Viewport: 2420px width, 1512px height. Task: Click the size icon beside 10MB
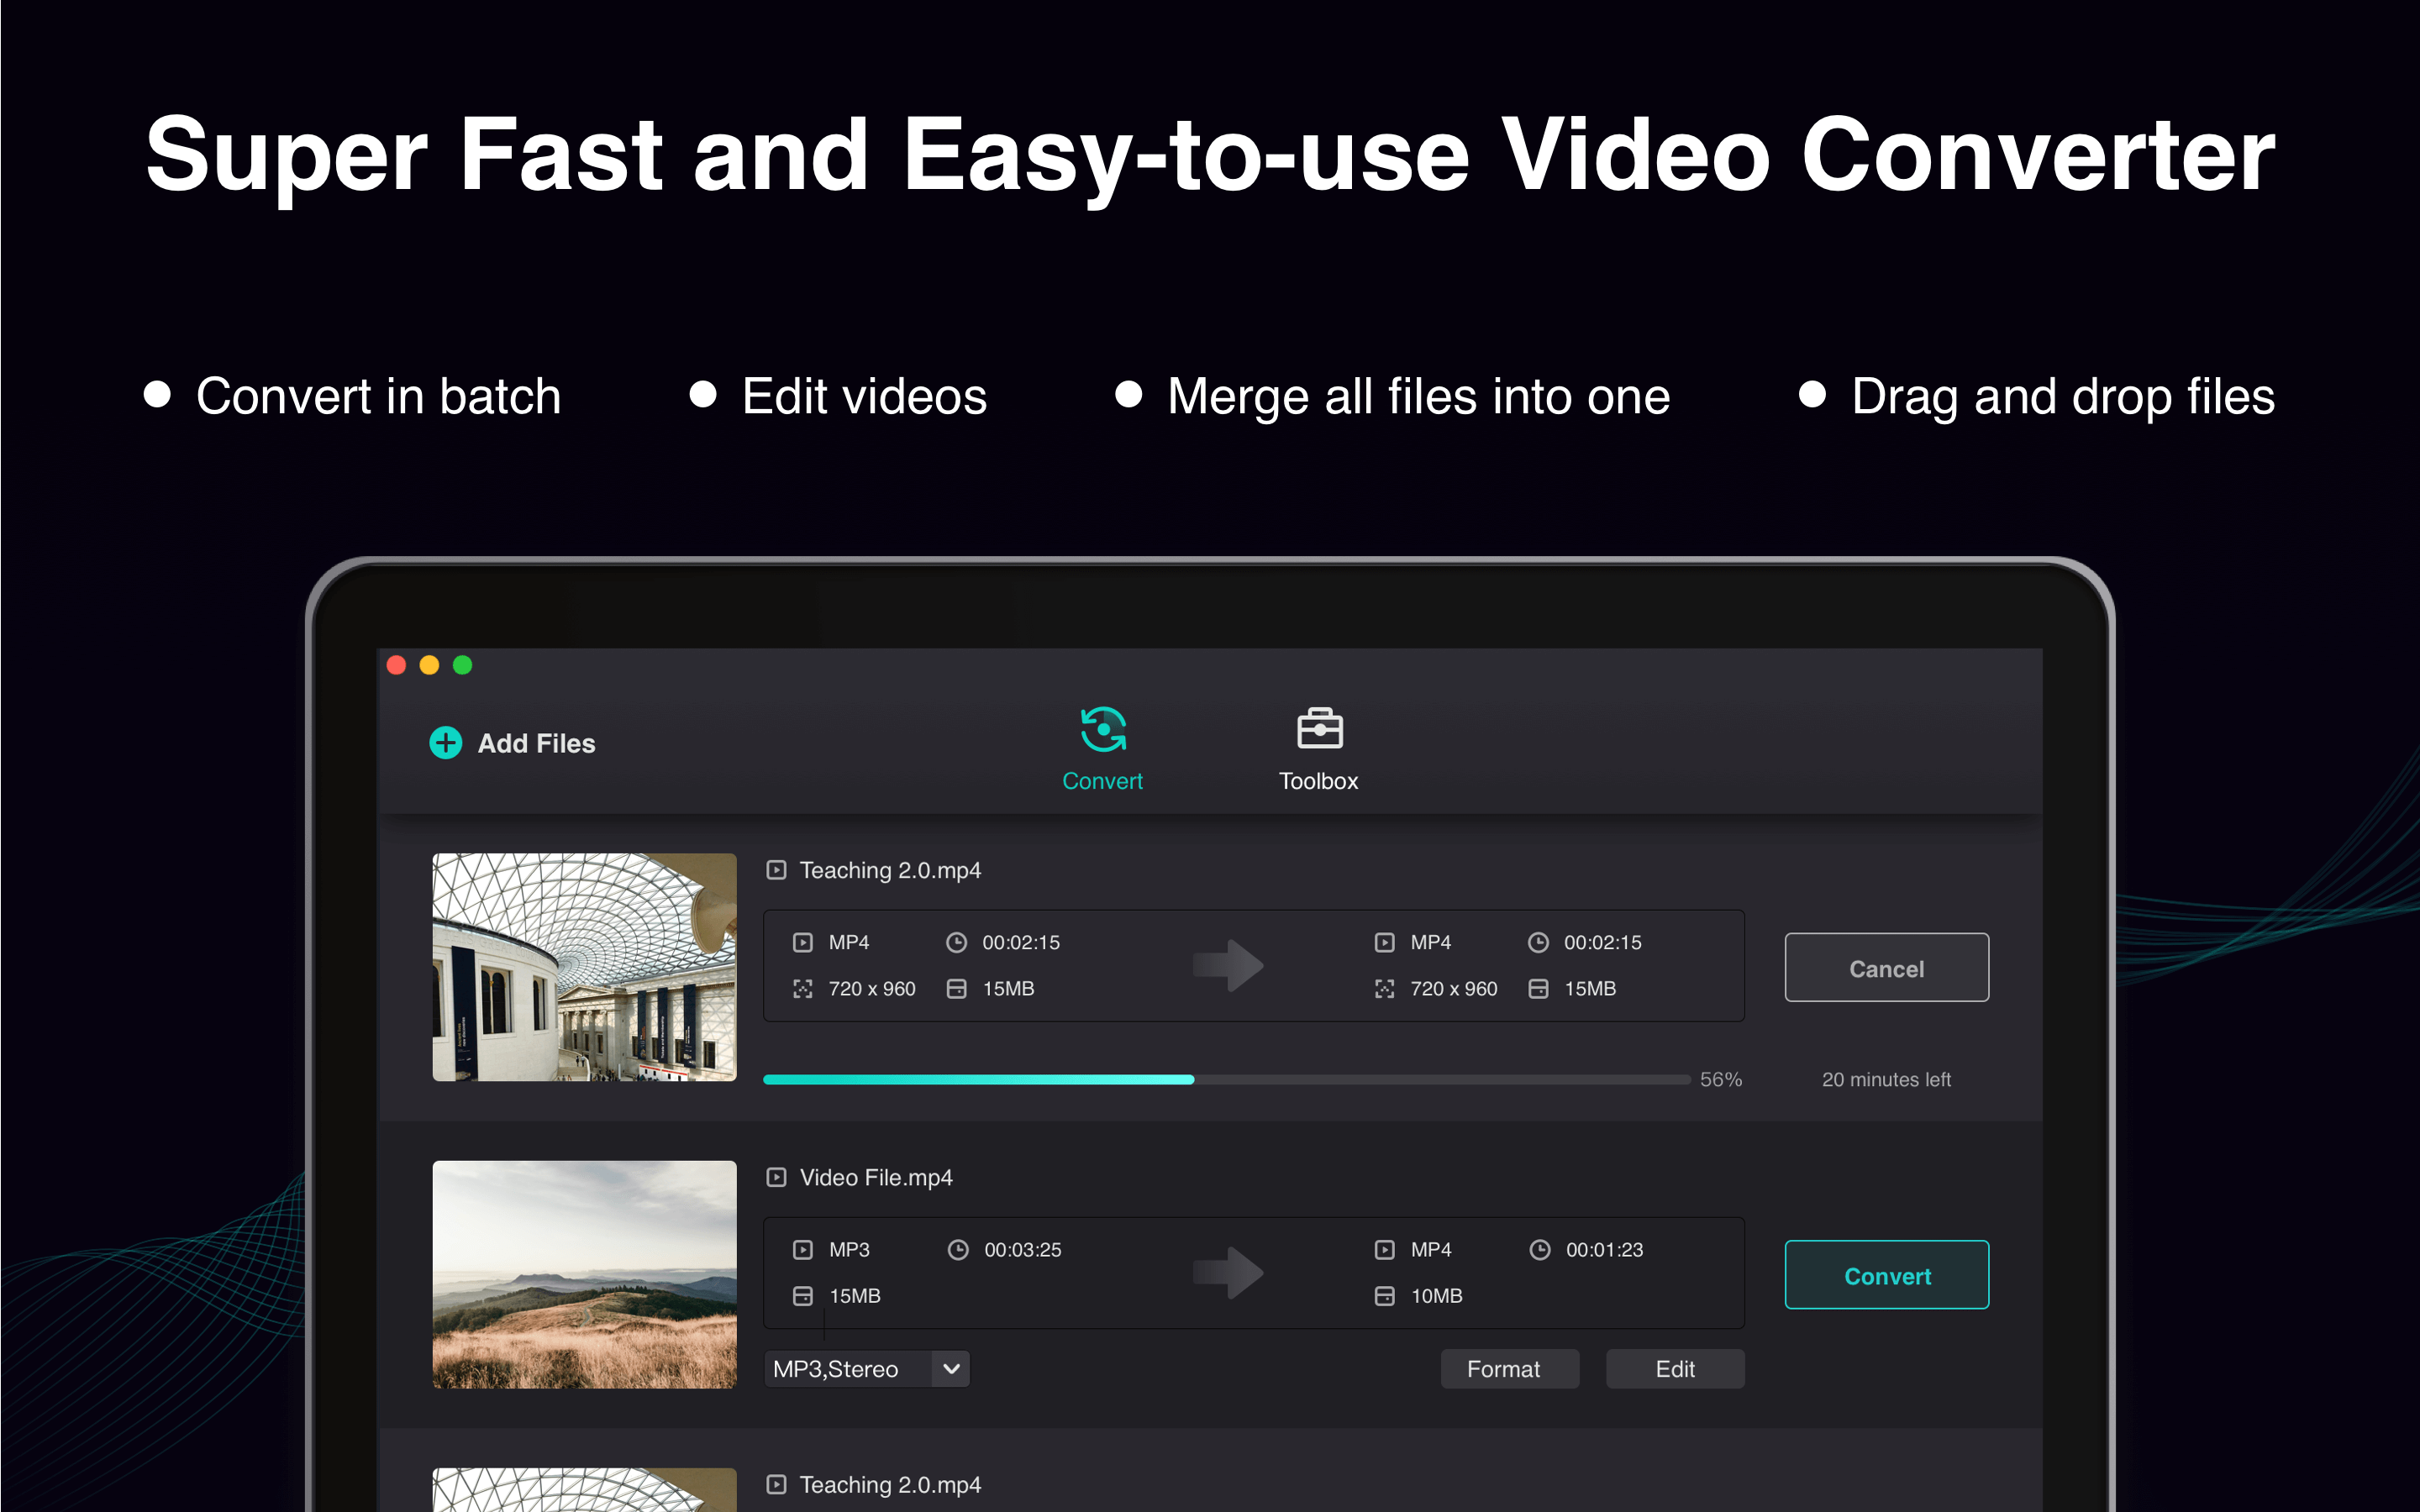pos(1385,1296)
